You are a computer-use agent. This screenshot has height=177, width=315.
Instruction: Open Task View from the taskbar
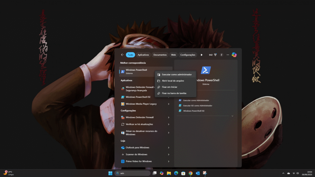[154, 173]
